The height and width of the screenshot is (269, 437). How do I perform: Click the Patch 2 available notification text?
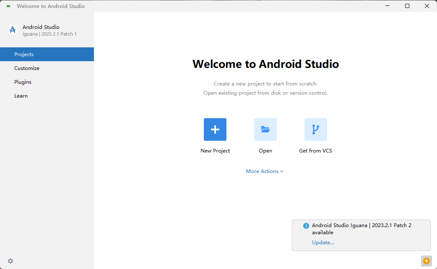pyautogui.click(x=362, y=229)
